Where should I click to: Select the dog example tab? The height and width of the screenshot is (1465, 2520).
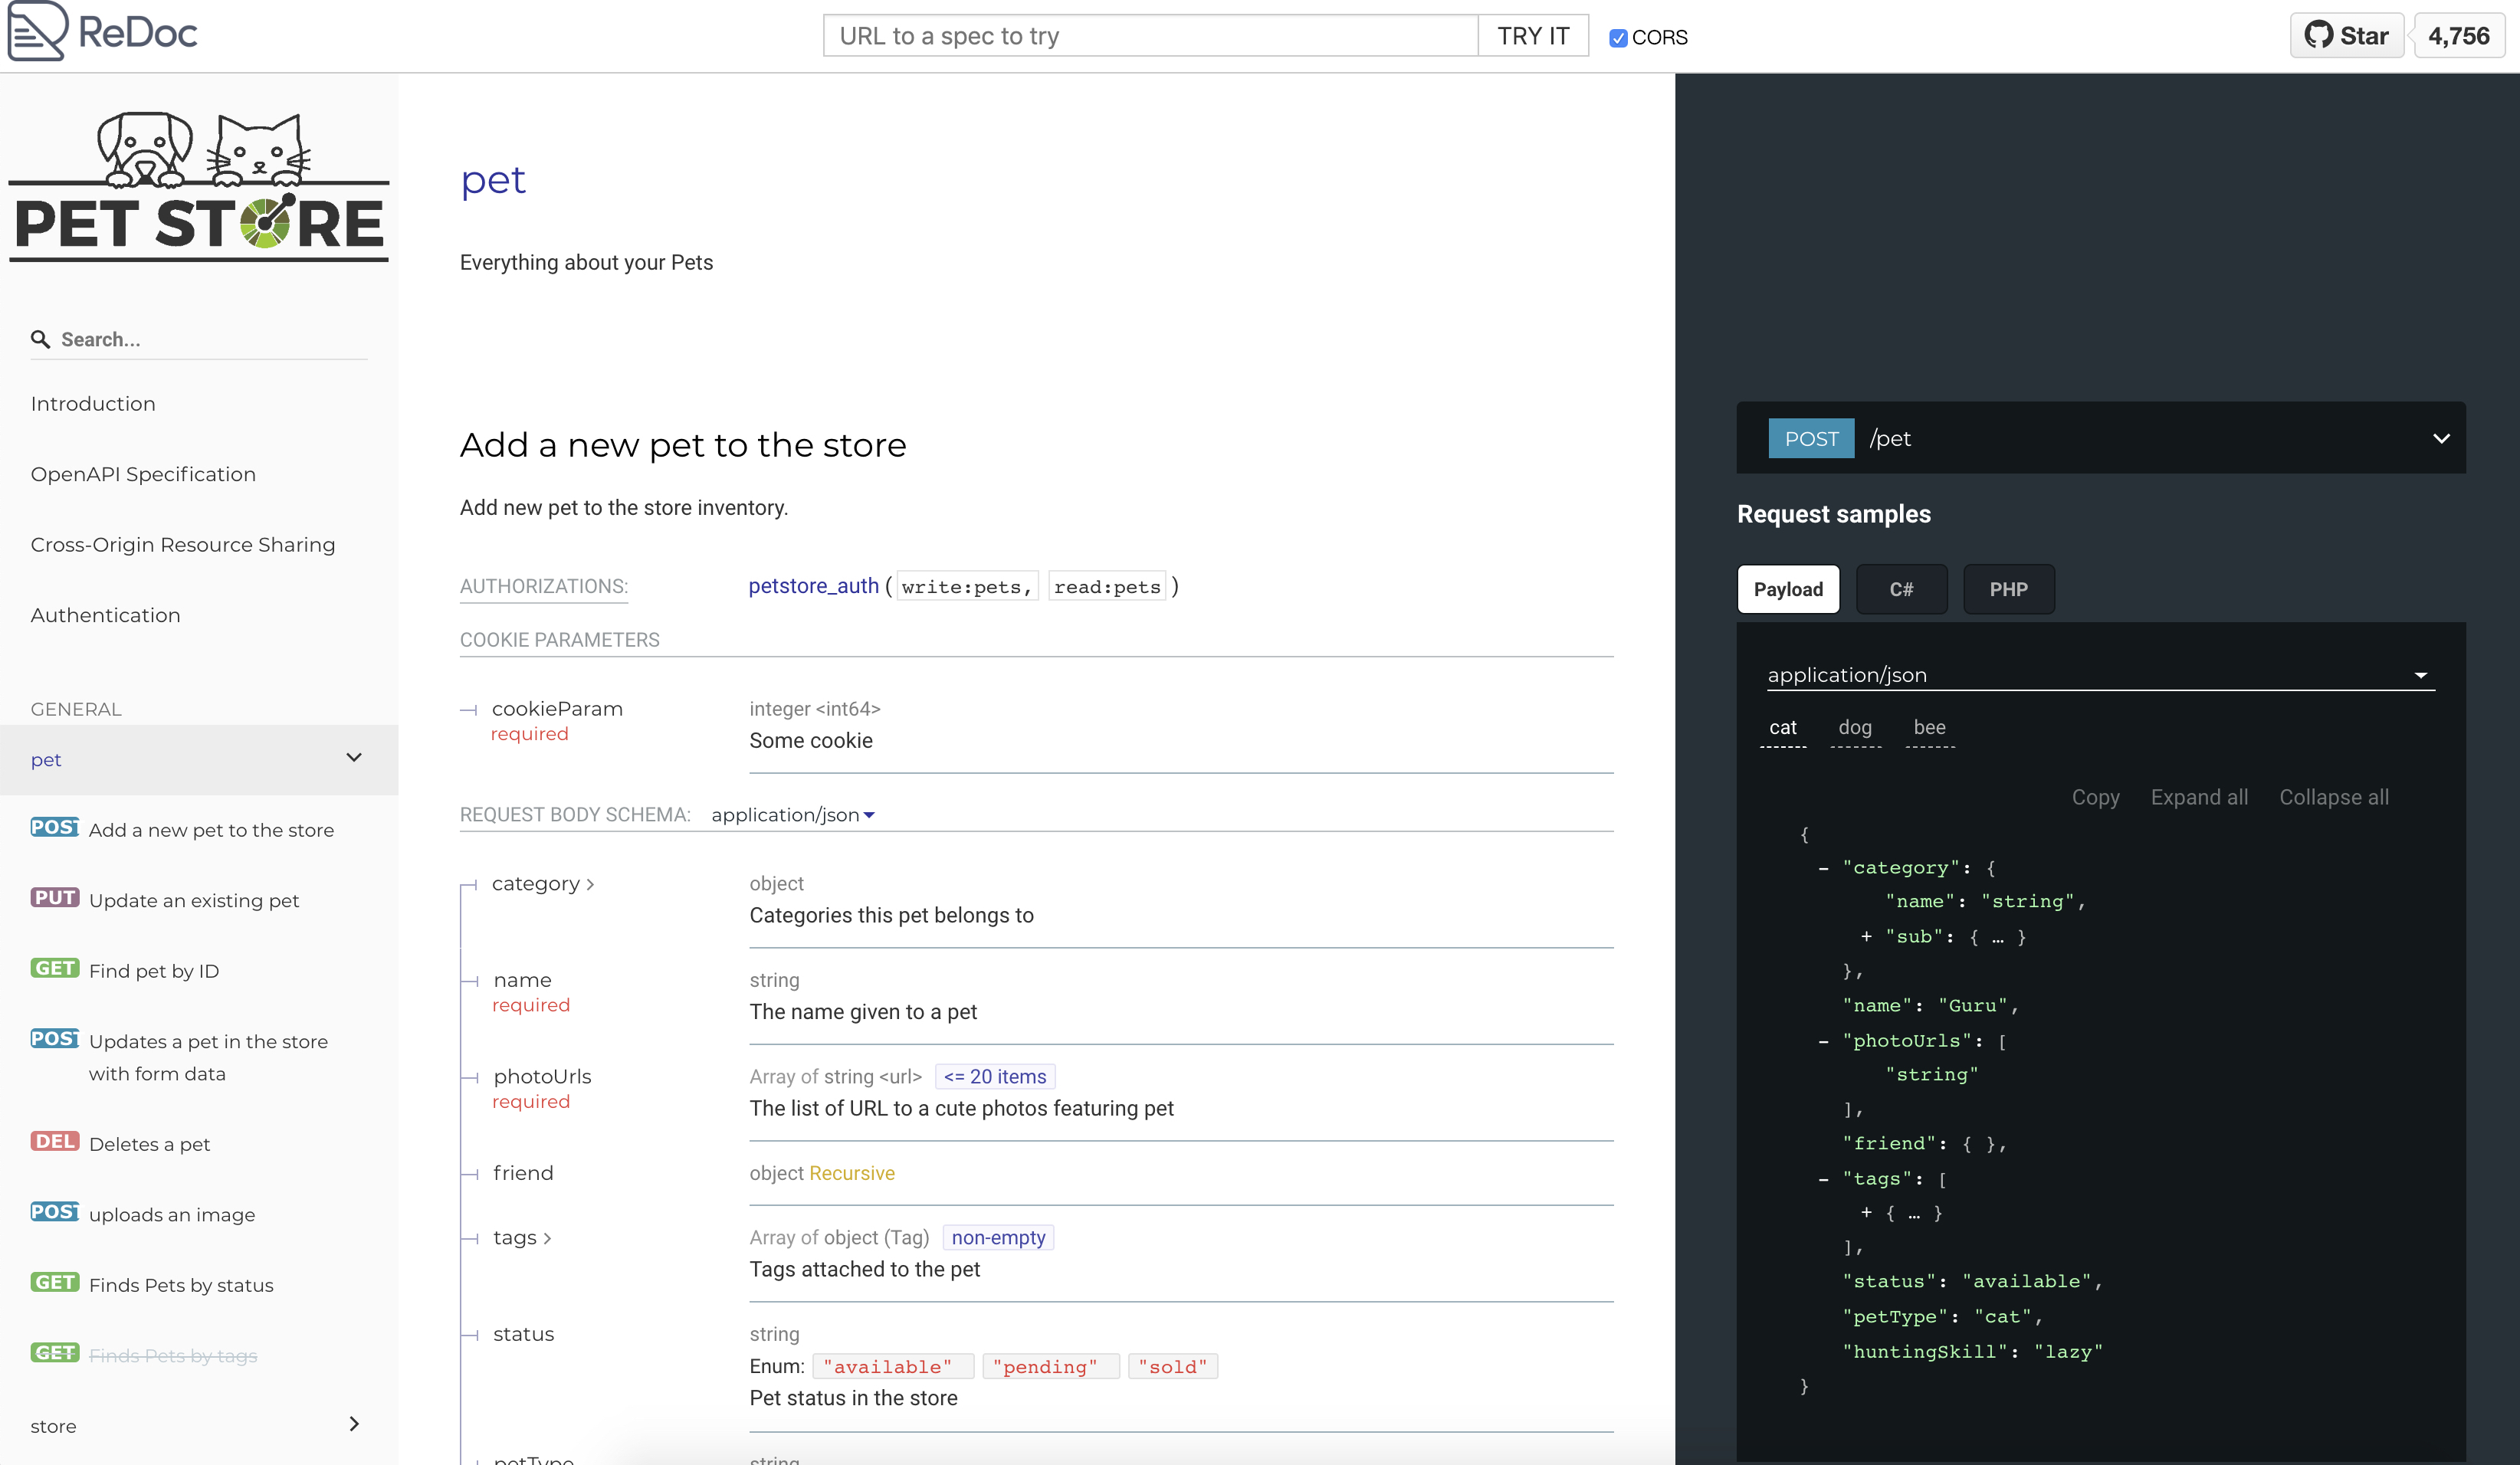pyautogui.click(x=1854, y=727)
